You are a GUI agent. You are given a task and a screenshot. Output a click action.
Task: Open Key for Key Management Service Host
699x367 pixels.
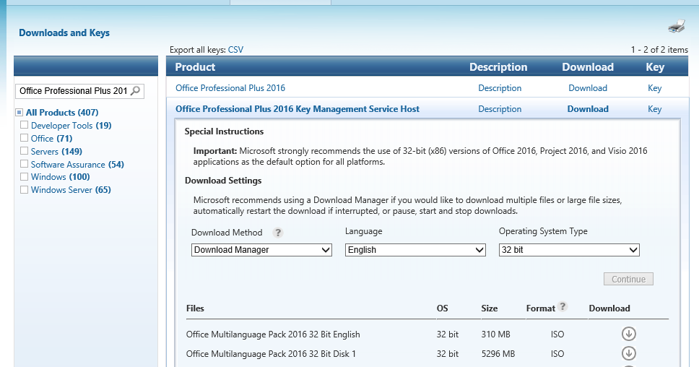click(x=654, y=109)
